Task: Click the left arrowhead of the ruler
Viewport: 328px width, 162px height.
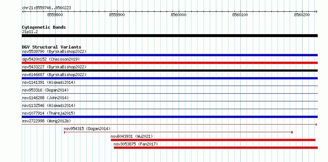Action: 23,11
